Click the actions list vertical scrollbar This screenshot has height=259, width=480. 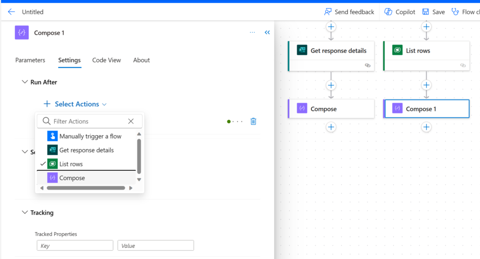coord(139,156)
